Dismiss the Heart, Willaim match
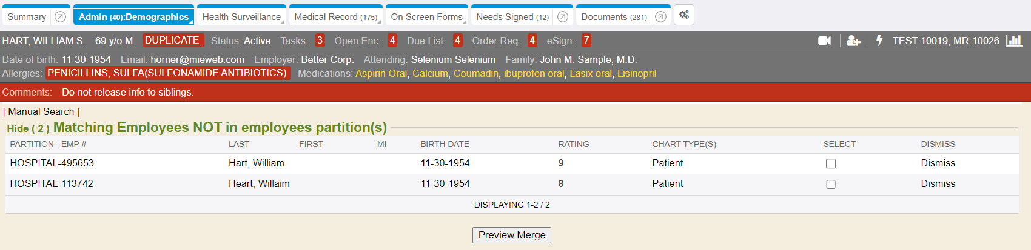This screenshot has width=1031, height=250. (x=938, y=184)
